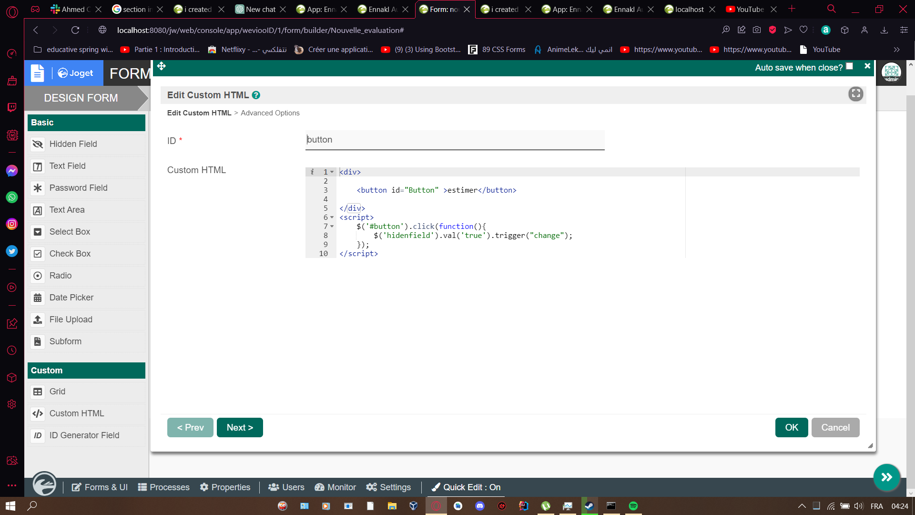Fold the function block at line 7

(332, 227)
